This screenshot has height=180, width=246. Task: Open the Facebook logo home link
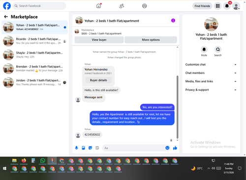pos(7,6)
